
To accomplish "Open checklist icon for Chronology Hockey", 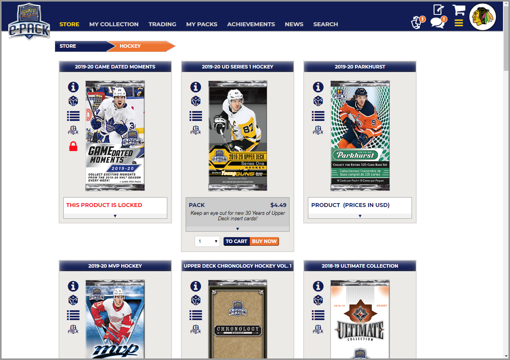I will (x=196, y=315).
